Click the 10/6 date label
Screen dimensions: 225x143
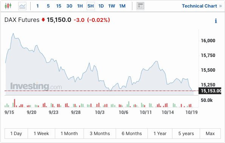point(124,112)
